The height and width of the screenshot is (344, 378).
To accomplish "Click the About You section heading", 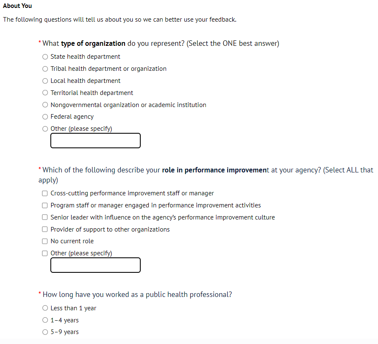I will pyautogui.click(x=17, y=6).
